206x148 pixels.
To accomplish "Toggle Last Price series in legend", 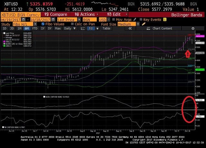I will [4, 33].
